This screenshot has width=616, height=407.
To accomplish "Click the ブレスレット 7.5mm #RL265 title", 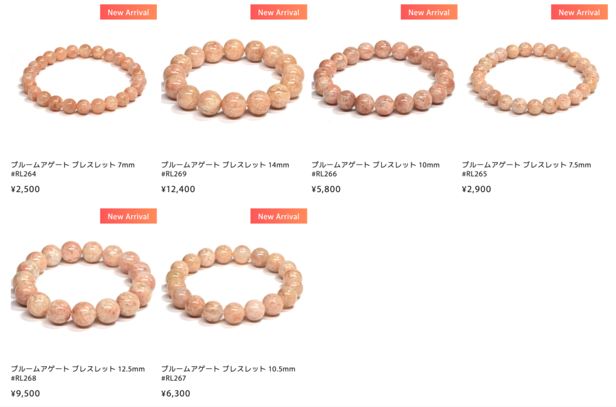I will point(526,169).
